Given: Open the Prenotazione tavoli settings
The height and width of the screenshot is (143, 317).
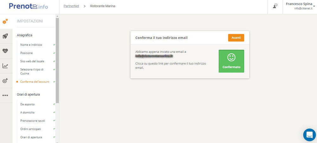Looking at the screenshot, I should point(33,121).
